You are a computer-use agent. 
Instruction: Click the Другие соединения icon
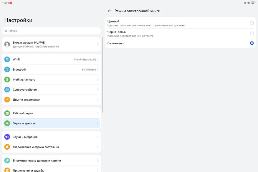[7, 100]
